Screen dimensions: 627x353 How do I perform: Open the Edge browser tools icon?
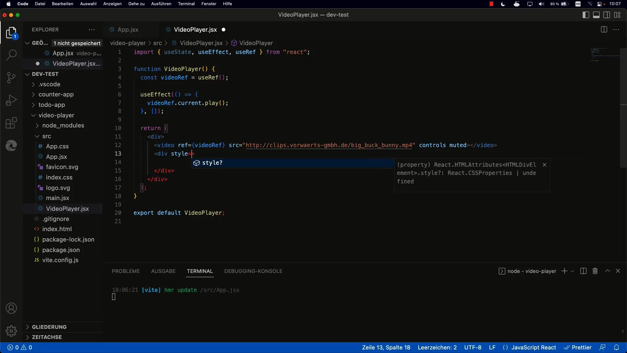click(11, 146)
